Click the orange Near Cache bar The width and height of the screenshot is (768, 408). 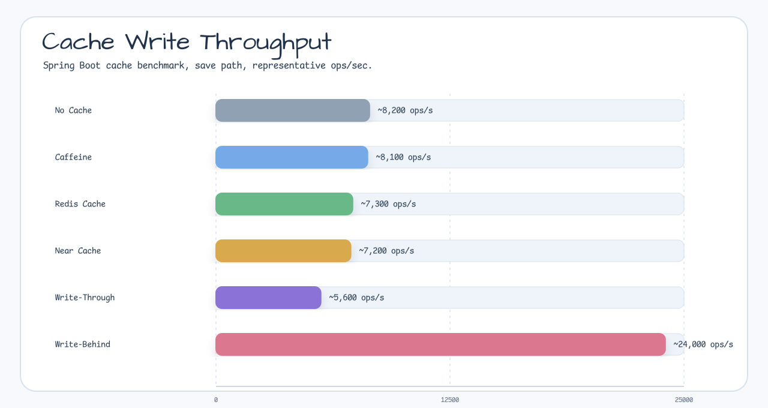pyautogui.click(x=283, y=251)
